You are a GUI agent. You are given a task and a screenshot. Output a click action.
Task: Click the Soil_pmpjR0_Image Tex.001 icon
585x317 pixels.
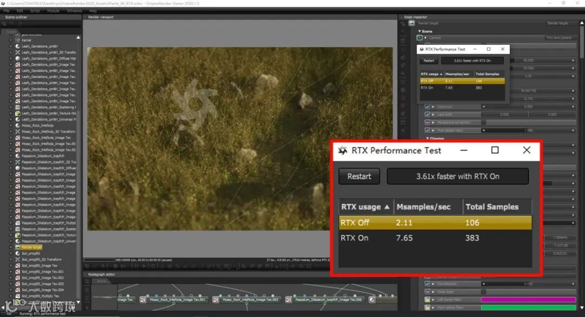tap(17, 272)
